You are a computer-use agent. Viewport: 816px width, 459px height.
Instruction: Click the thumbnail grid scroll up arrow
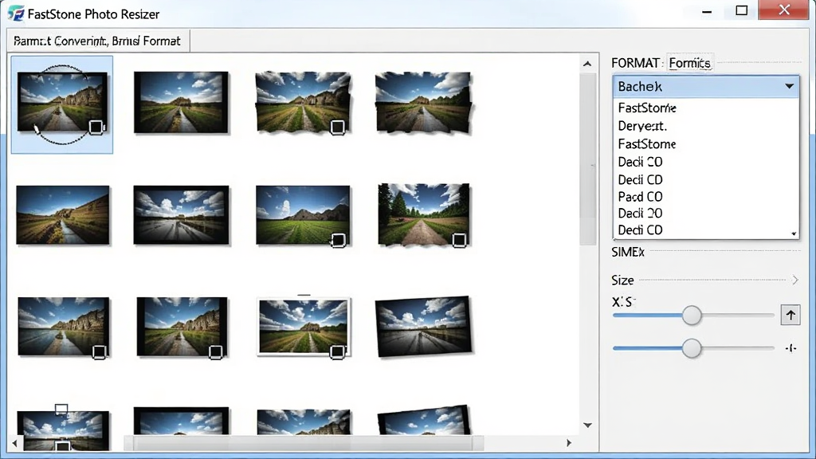point(587,64)
